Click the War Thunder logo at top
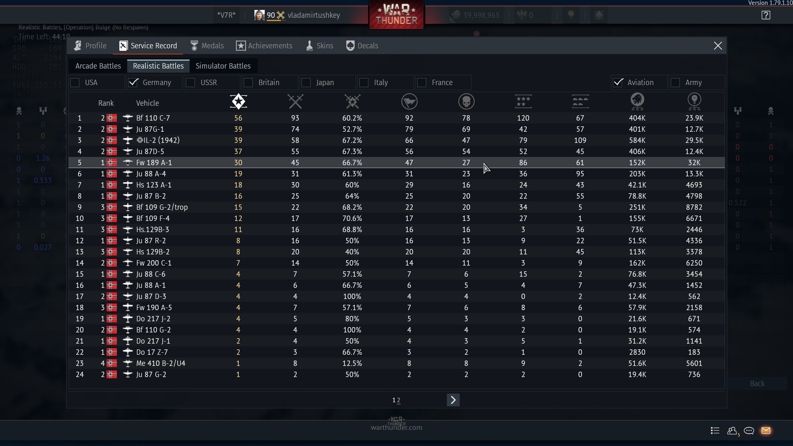 click(x=396, y=15)
